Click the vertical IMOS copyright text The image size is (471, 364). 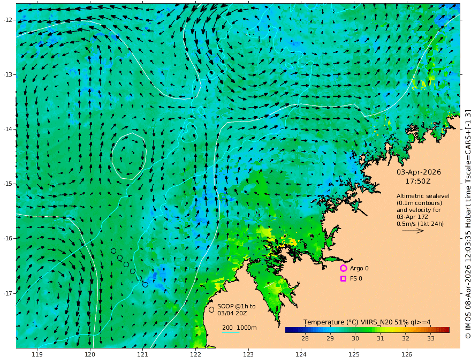[x=467, y=224]
